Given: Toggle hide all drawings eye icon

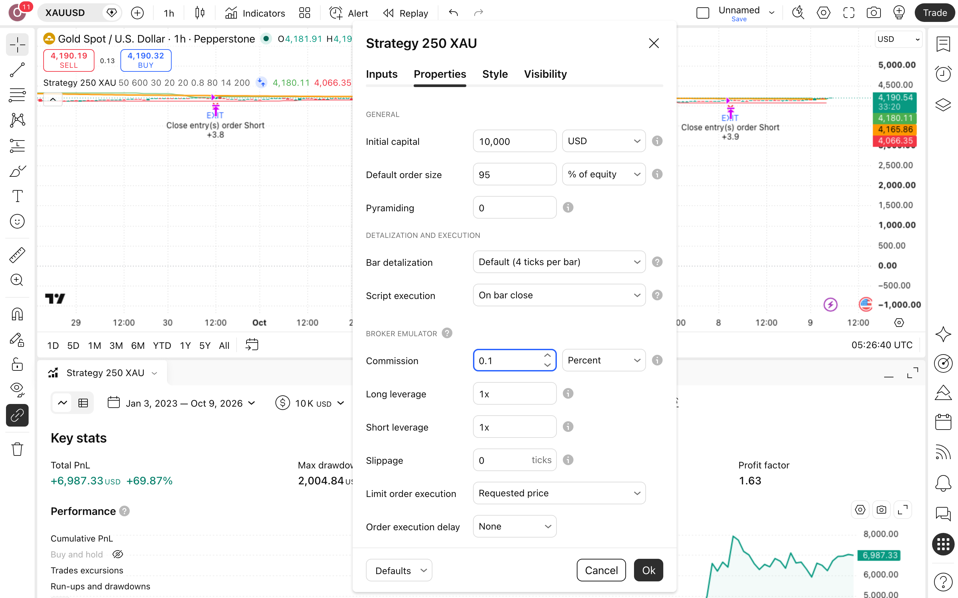Looking at the screenshot, I should tap(17, 390).
